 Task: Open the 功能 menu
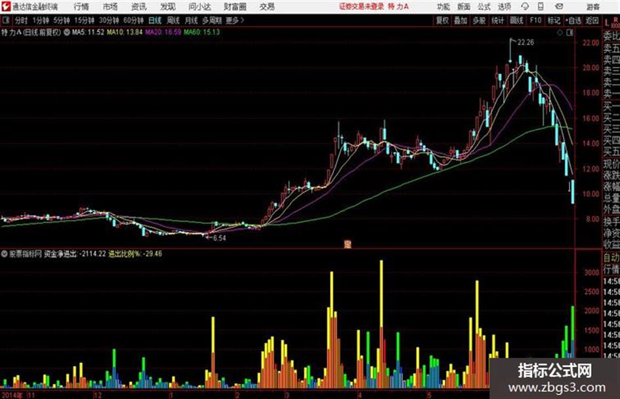pos(444,7)
